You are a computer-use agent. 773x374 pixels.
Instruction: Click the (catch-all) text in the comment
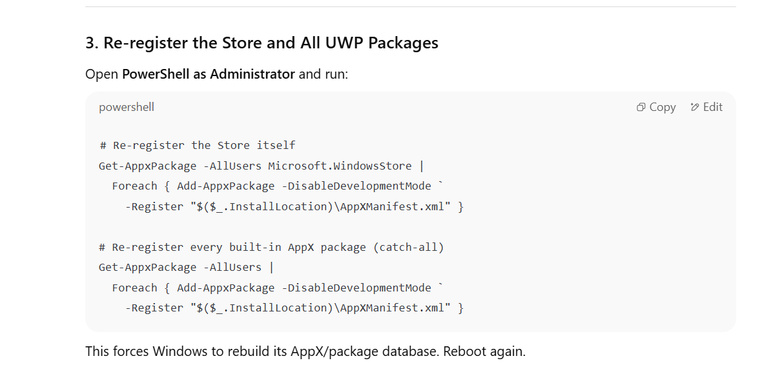point(409,247)
